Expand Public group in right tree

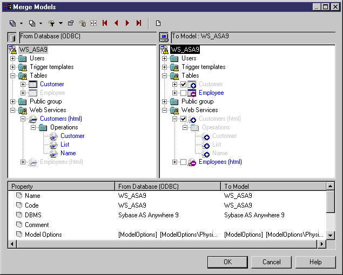(165, 101)
